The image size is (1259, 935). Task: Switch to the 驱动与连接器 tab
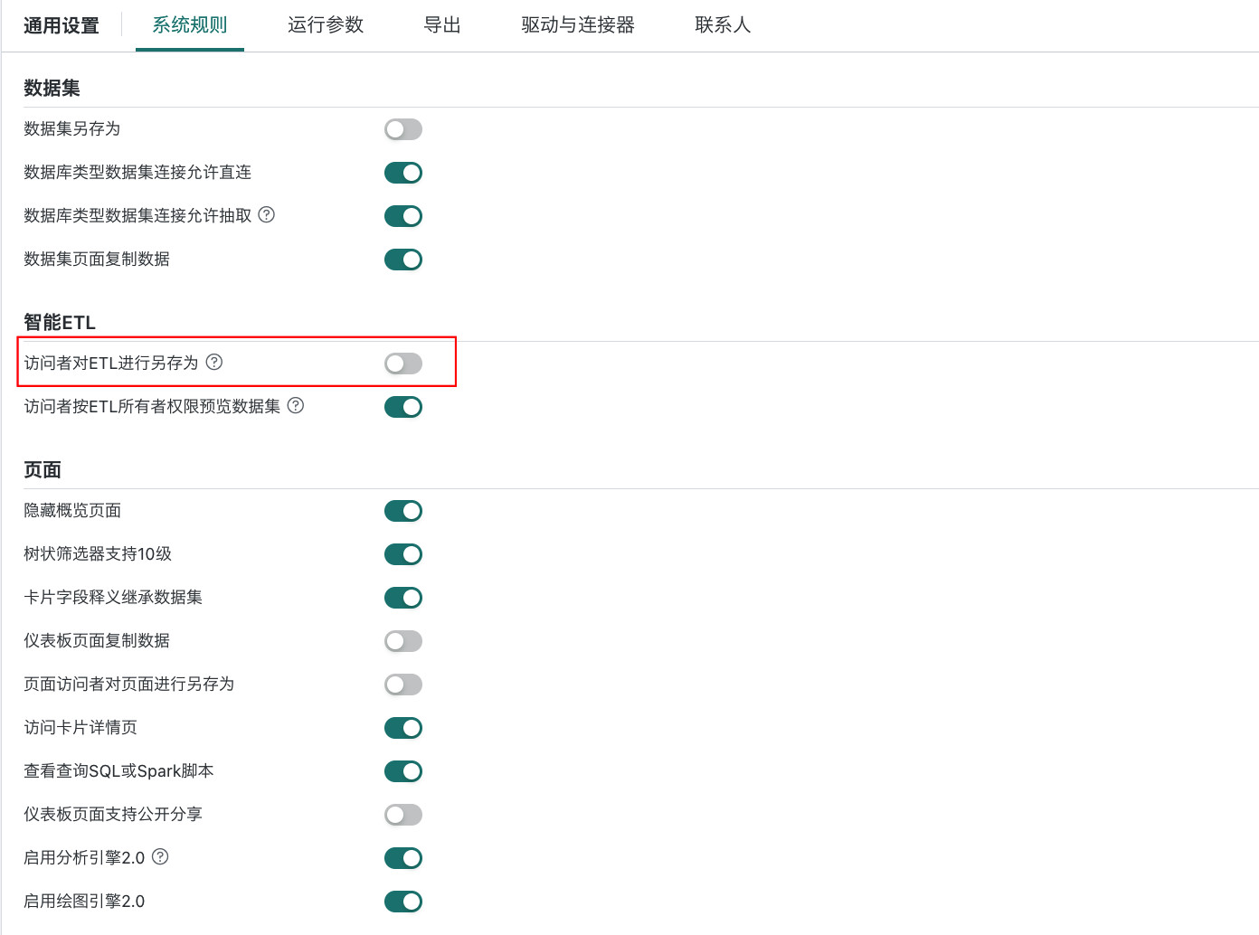tap(577, 26)
